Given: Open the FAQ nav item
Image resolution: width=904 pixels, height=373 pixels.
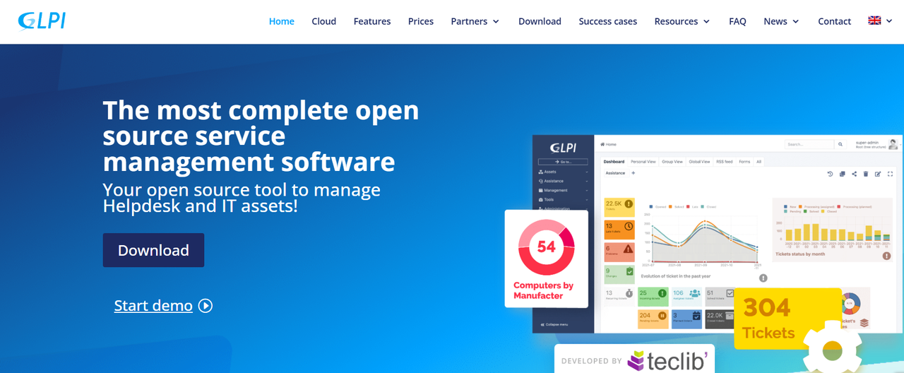Looking at the screenshot, I should point(737,21).
